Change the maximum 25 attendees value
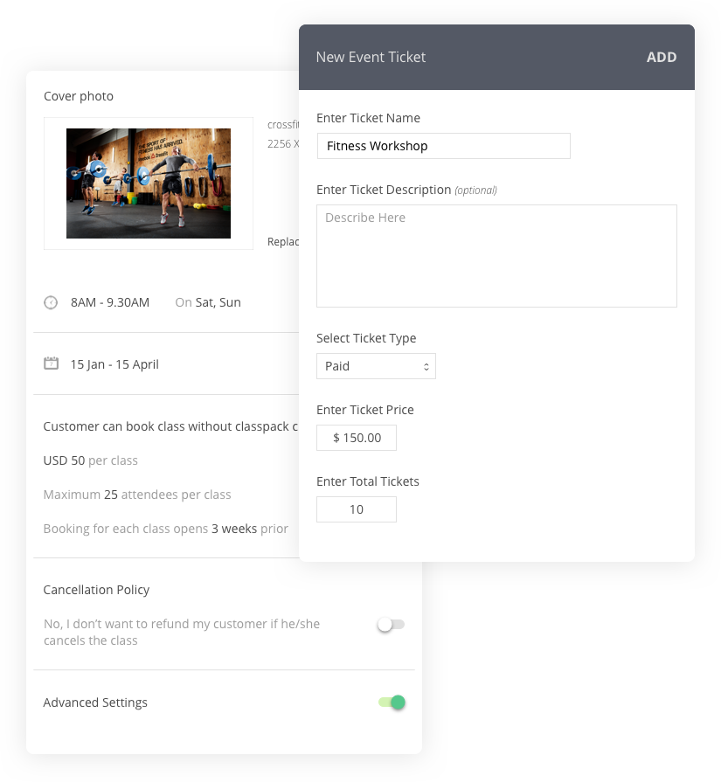Image resolution: width=721 pixels, height=782 pixels. [x=110, y=495]
